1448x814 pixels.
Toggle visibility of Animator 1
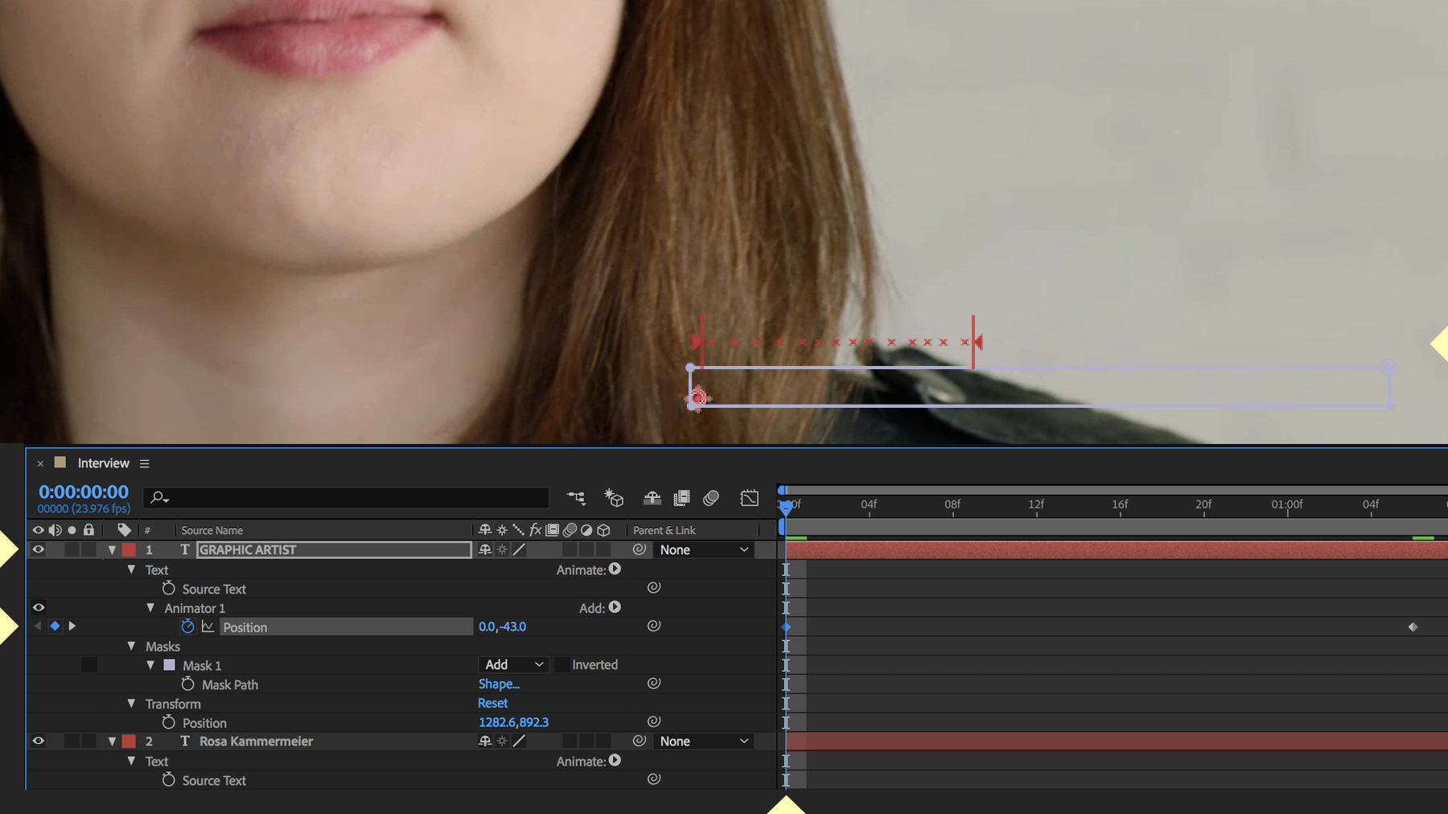point(38,607)
